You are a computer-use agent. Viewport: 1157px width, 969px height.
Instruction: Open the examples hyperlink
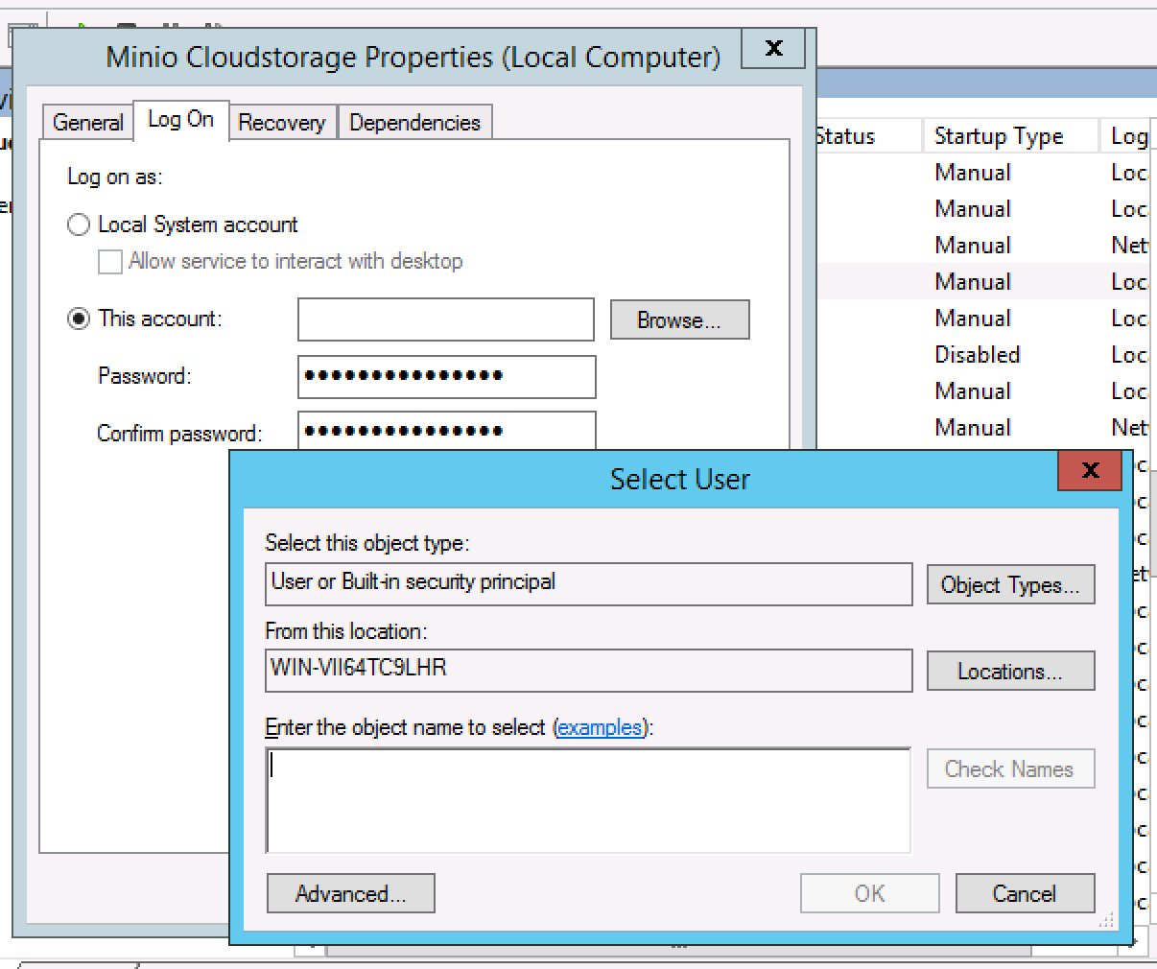(600, 727)
